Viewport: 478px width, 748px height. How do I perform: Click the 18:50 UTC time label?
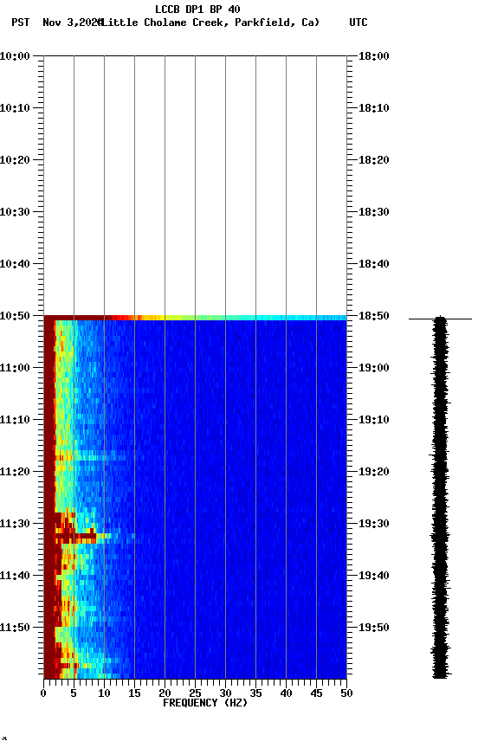tap(374, 316)
